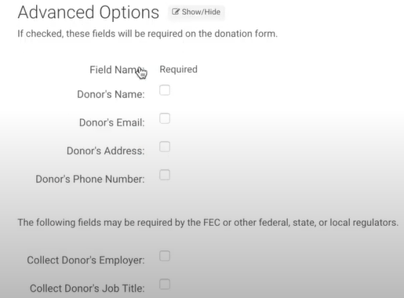Click the Field Name column header

point(117,70)
